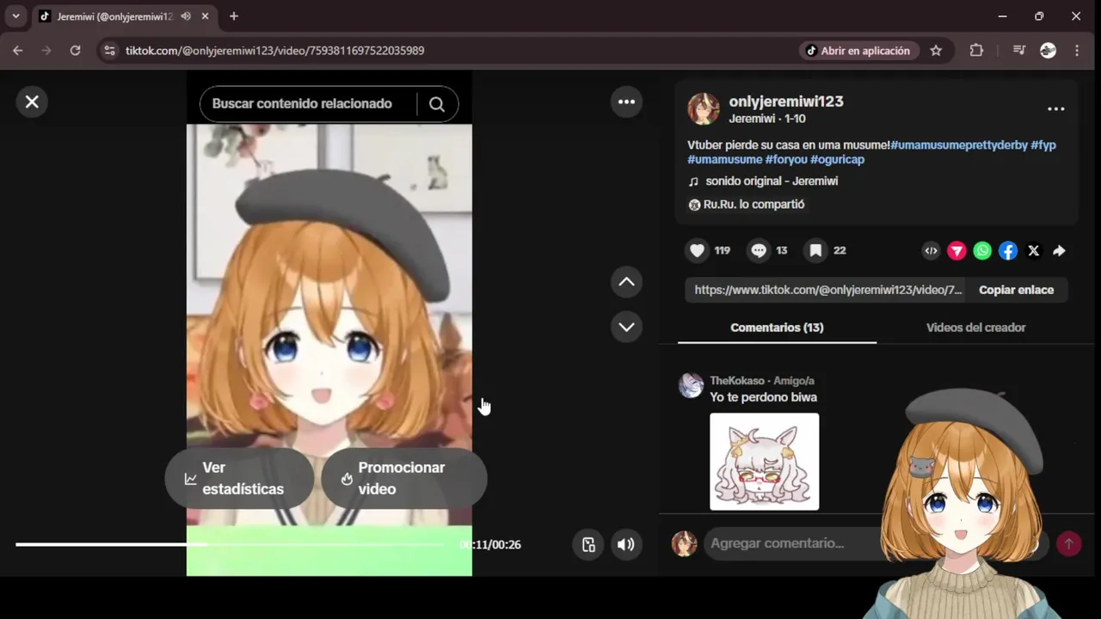Open Chrome three-dot menu
Screen dimensions: 1101x619
[x=1077, y=51]
